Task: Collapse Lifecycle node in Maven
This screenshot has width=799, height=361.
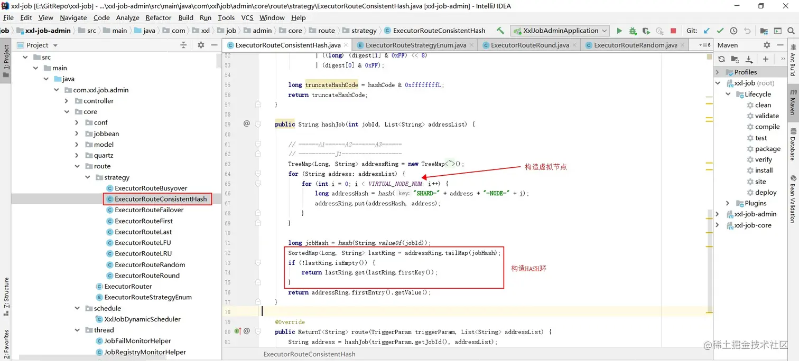Action: tap(728, 94)
